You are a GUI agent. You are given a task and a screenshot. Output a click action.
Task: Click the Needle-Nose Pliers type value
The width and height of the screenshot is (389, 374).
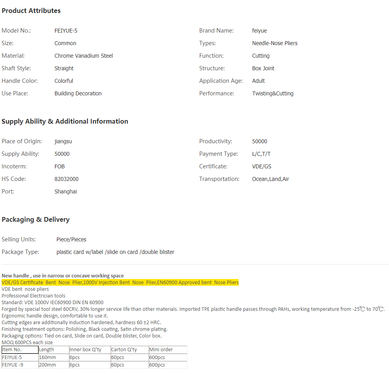point(274,43)
